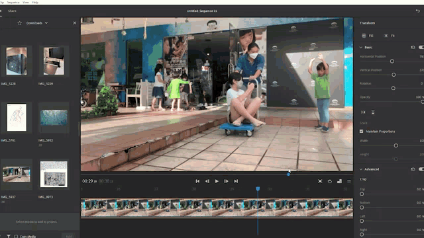Select the IMG_5229 thumbnail
The height and width of the screenshot is (238, 424).
pyautogui.click(x=54, y=61)
